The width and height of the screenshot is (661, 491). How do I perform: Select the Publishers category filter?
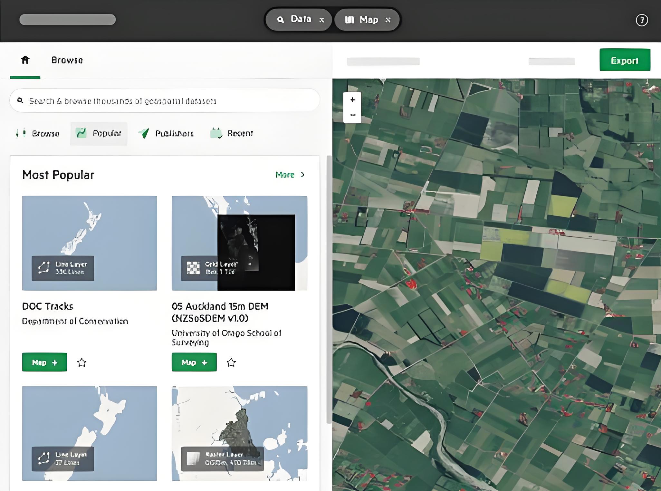pos(166,133)
